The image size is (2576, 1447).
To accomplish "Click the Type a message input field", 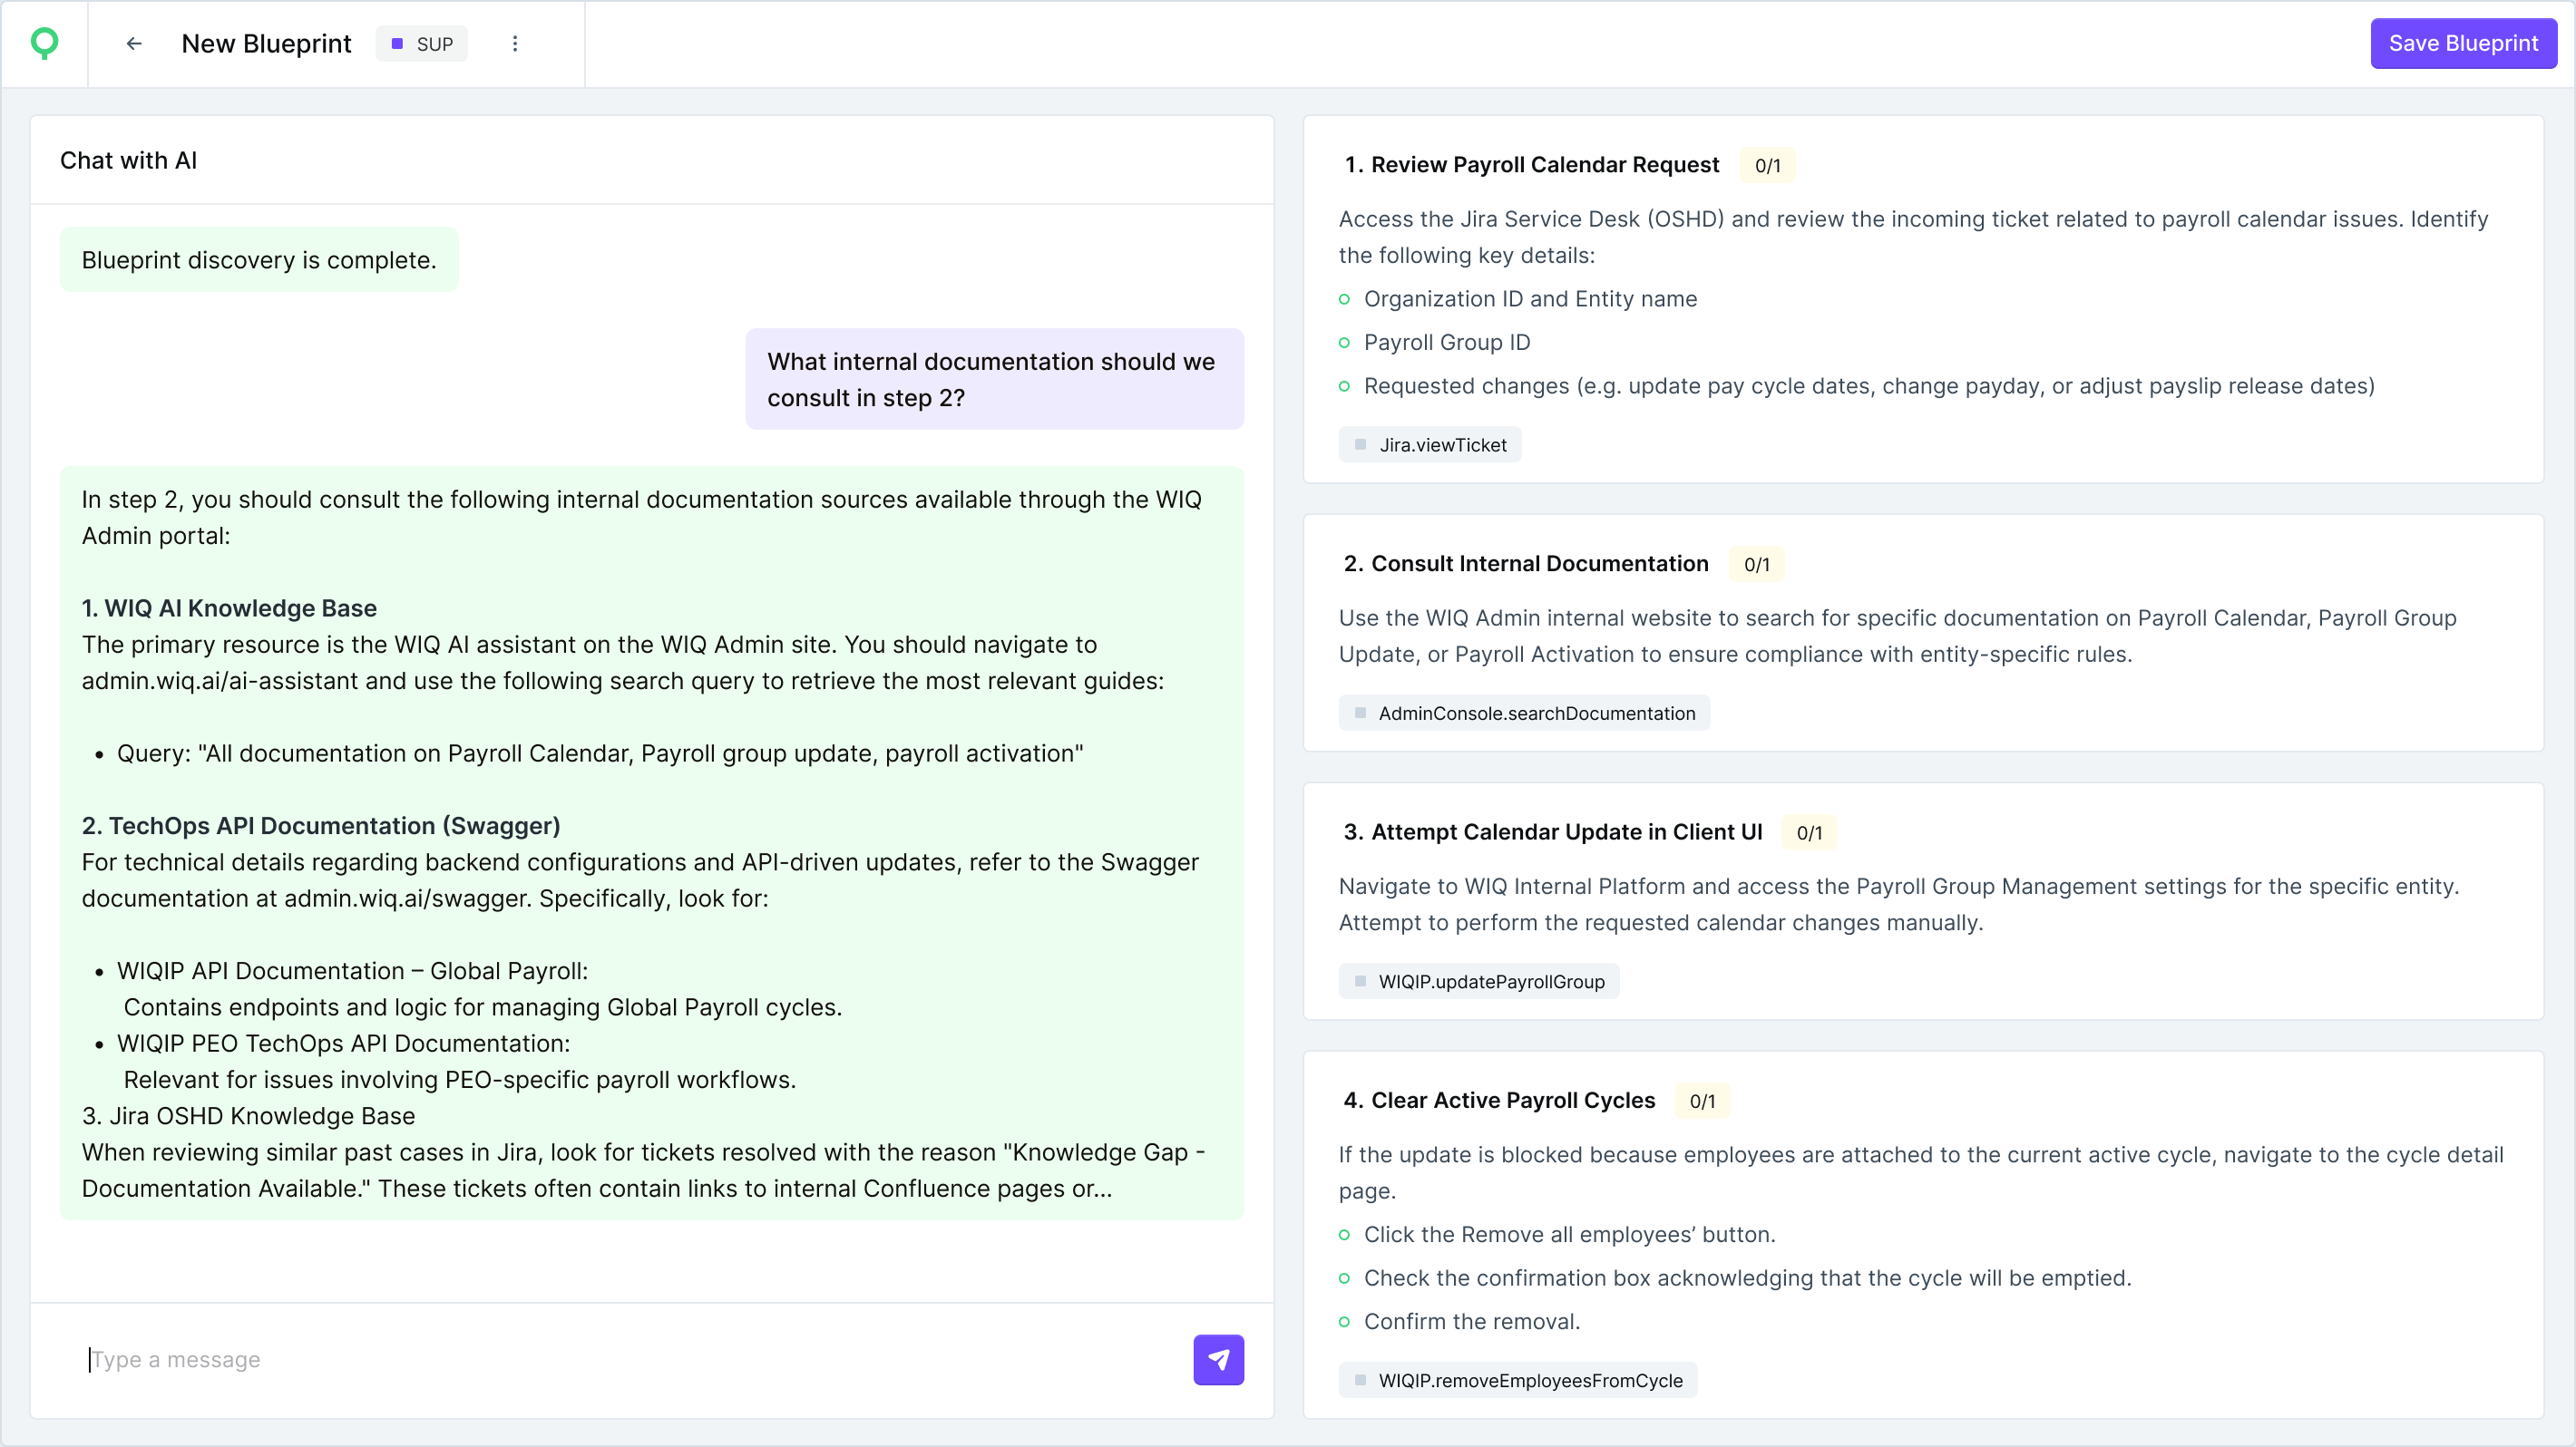I will (400, 1359).
